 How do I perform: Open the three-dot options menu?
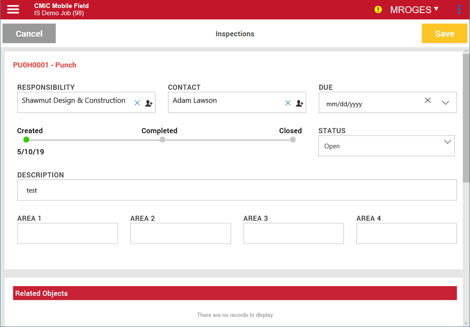click(459, 9)
